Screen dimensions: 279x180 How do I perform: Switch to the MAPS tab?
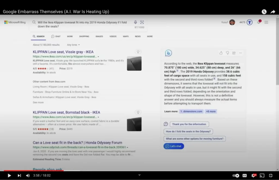[x=126, y=36]
